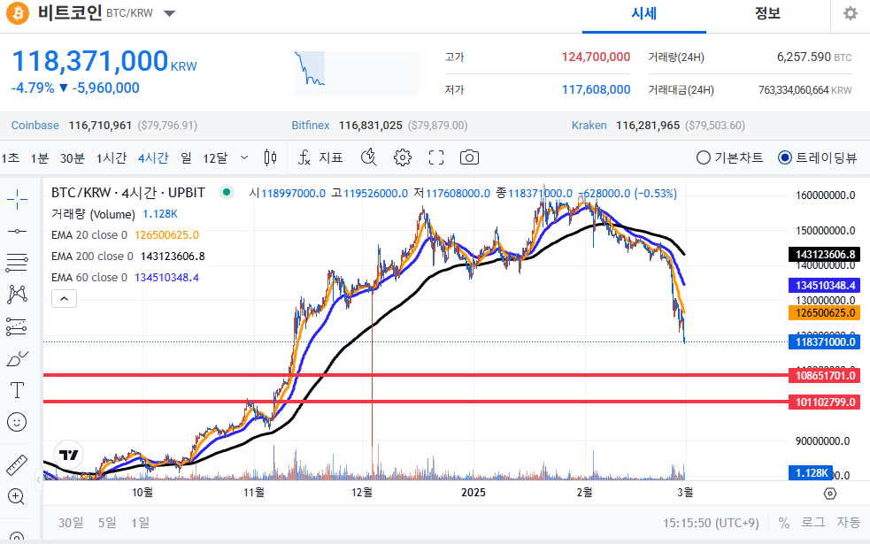Toggle 로그 logarithmic scale
Screen dimensions: 870x544
[x=812, y=523]
